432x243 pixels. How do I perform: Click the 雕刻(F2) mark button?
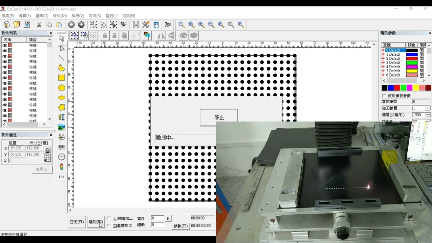click(x=96, y=222)
